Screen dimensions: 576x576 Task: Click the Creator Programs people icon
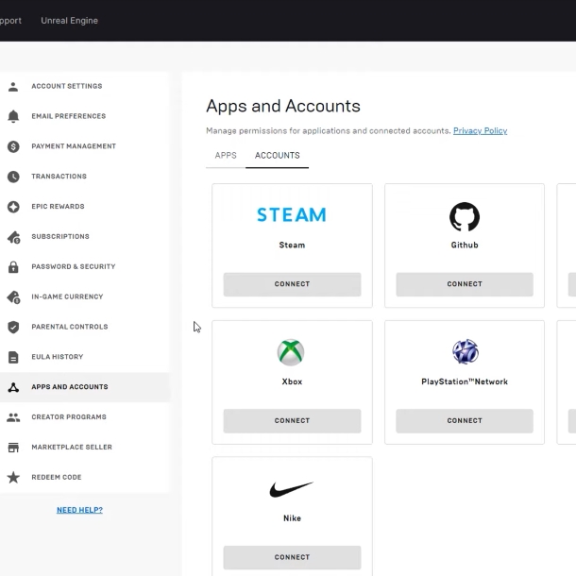click(13, 417)
